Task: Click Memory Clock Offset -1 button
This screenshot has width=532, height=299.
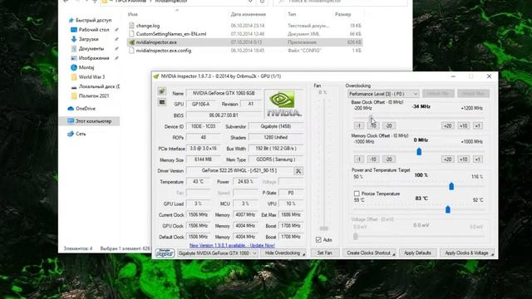Action: pos(359,159)
